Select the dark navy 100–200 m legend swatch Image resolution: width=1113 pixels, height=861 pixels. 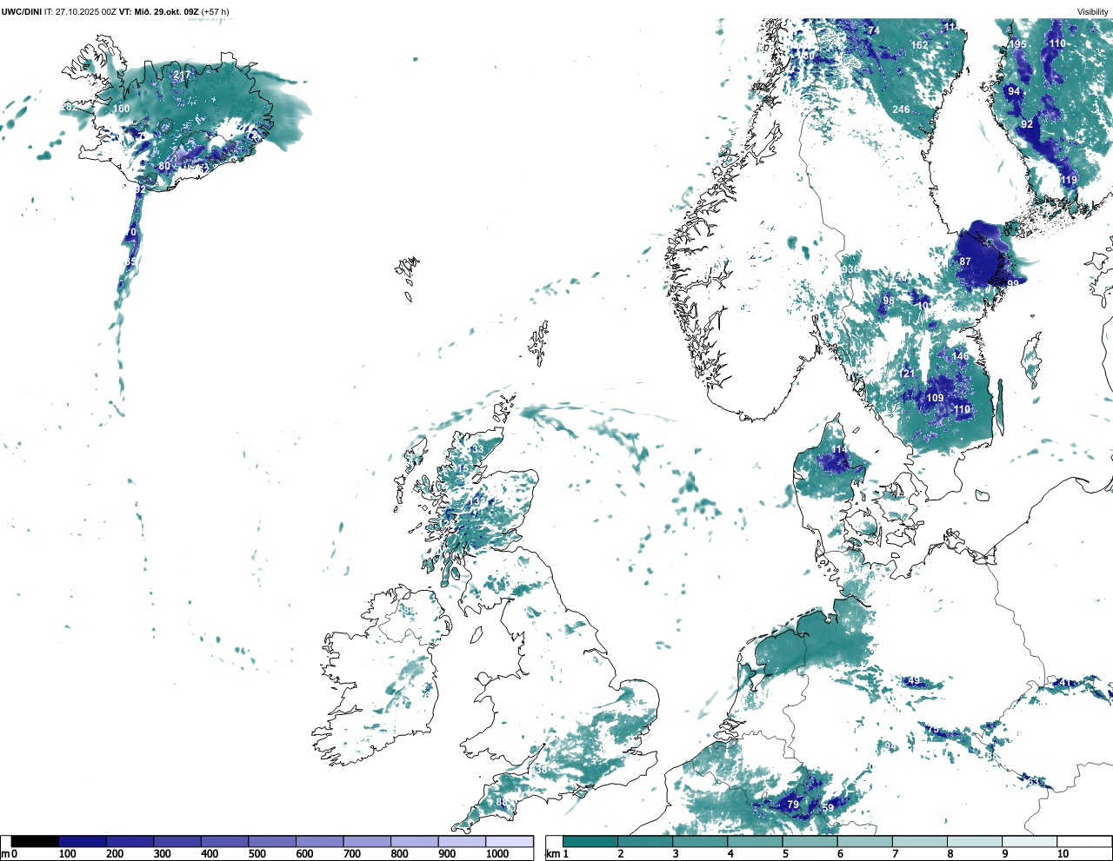coord(83,841)
